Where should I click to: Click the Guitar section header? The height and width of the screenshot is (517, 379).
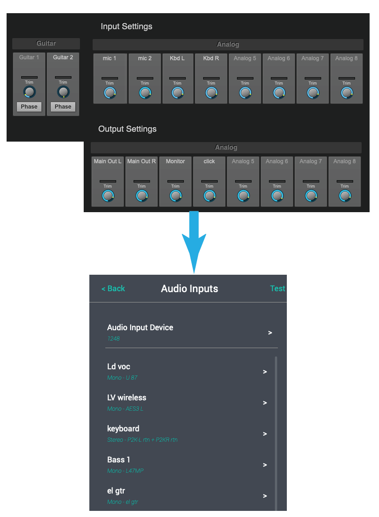tap(46, 43)
